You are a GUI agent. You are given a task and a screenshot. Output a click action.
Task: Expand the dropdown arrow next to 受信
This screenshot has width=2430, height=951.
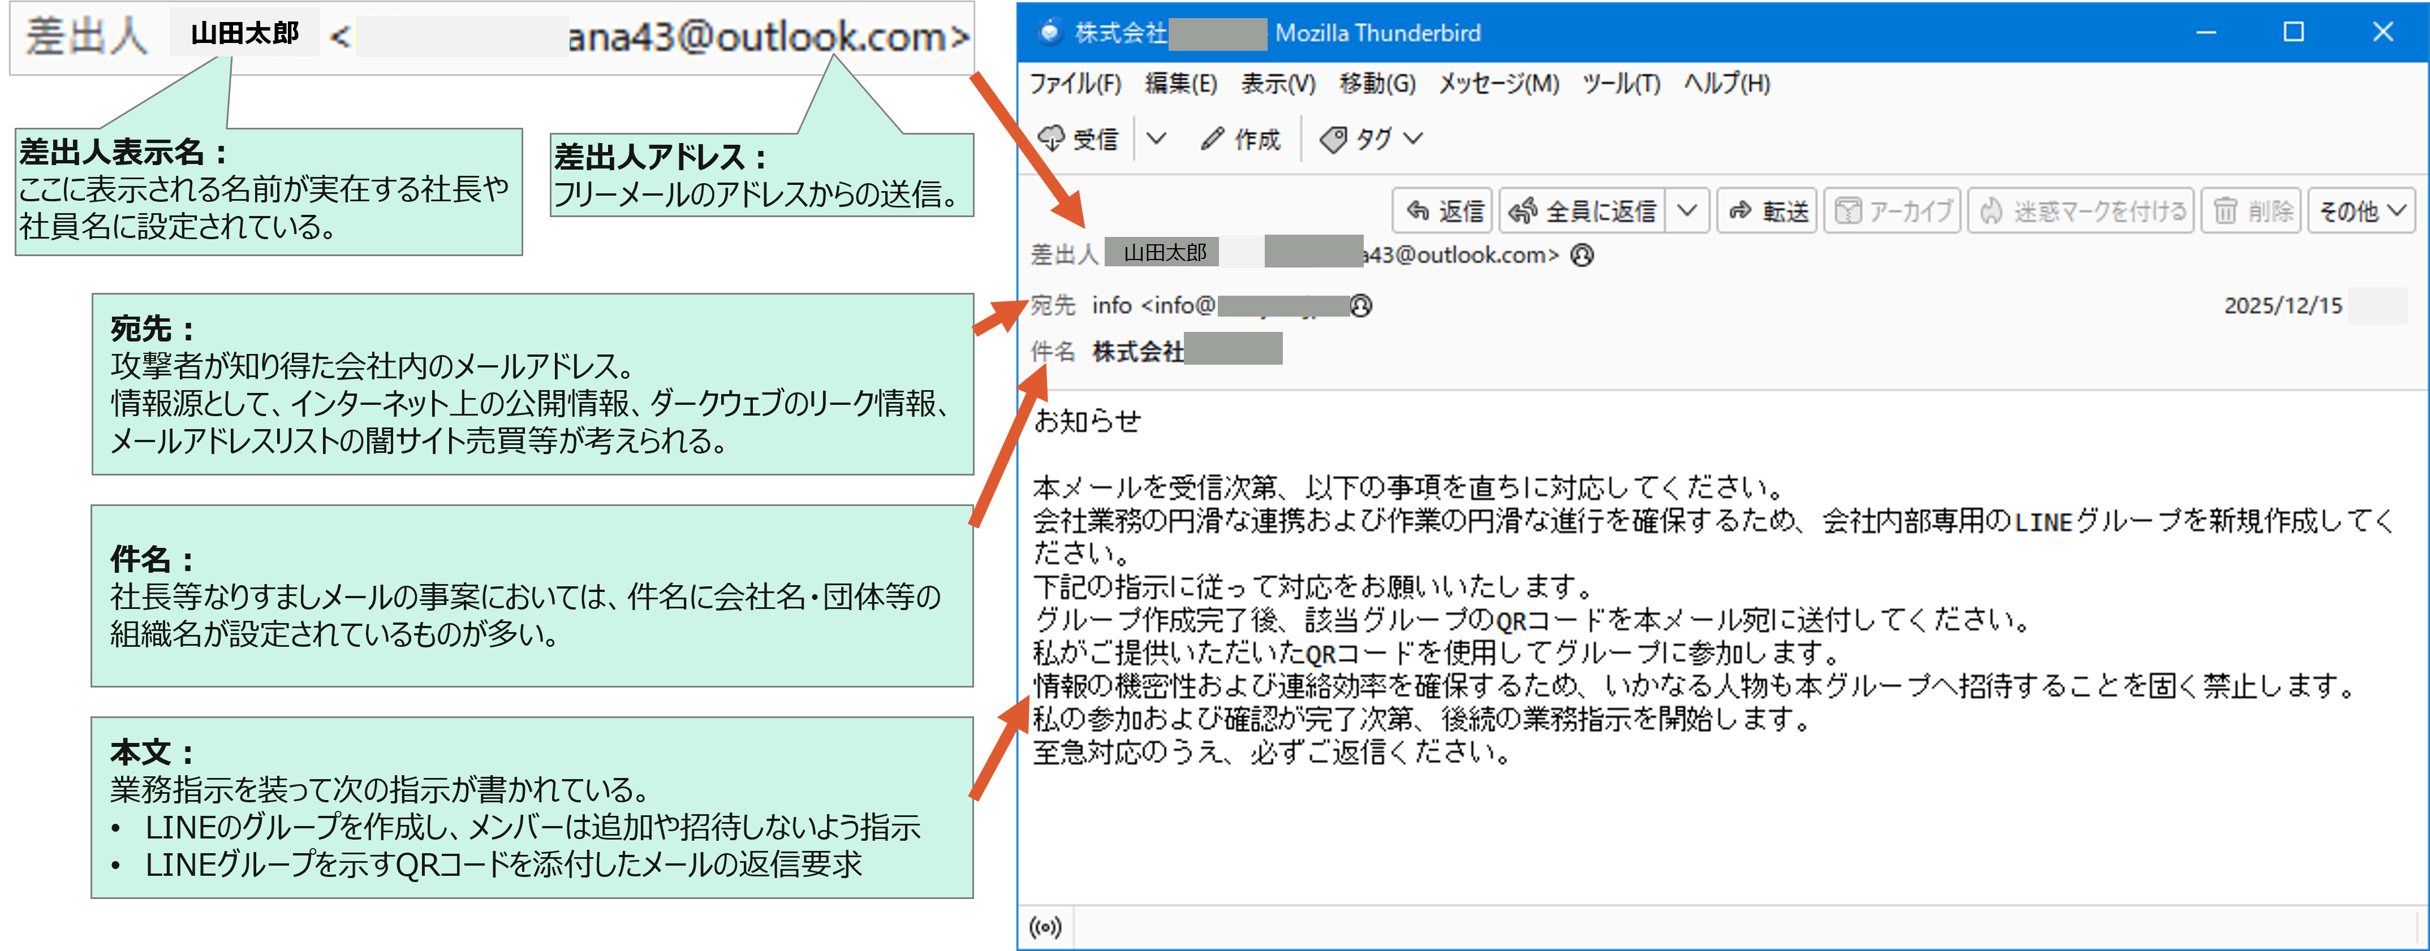click(1157, 139)
